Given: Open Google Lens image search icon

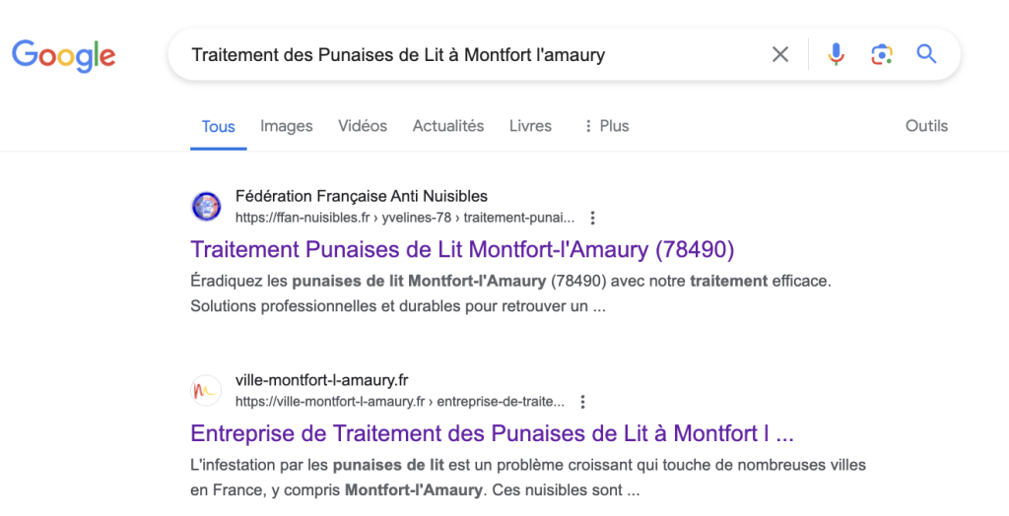Looking at the screenshot, I should pos(882,55).
